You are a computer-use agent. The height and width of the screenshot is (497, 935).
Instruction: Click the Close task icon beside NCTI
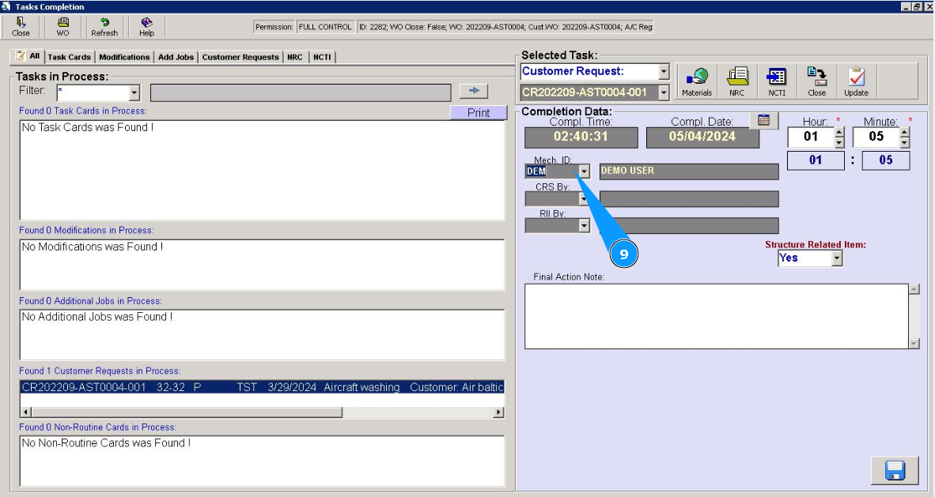[817, 81]
